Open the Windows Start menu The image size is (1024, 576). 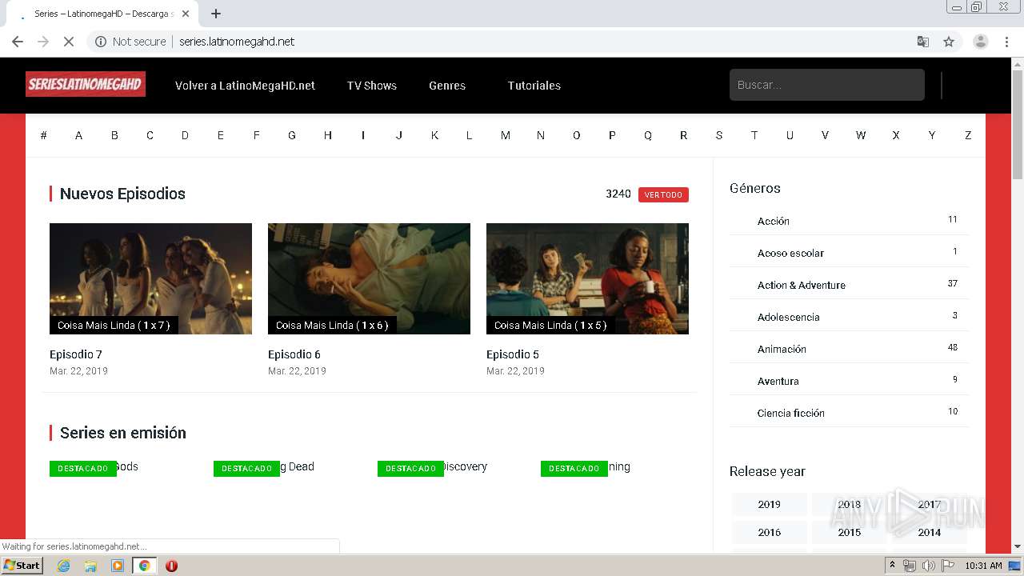[22, 566]
